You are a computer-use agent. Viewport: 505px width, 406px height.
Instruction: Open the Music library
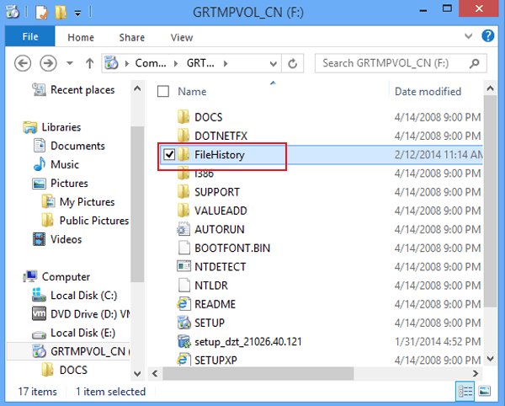(x=65, y=164)
